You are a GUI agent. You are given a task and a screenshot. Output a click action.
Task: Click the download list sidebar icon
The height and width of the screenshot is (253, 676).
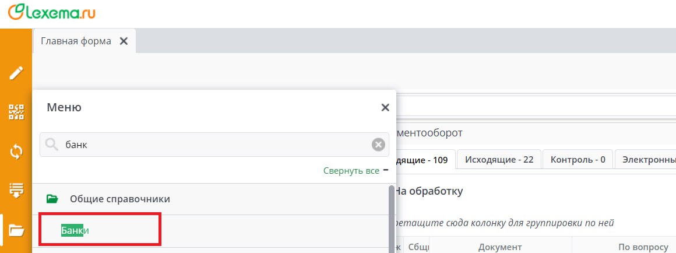tap(16, 190)
